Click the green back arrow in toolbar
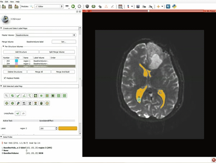Image resolution: width=216 pixels, height=163 pixels. point(73,6)
